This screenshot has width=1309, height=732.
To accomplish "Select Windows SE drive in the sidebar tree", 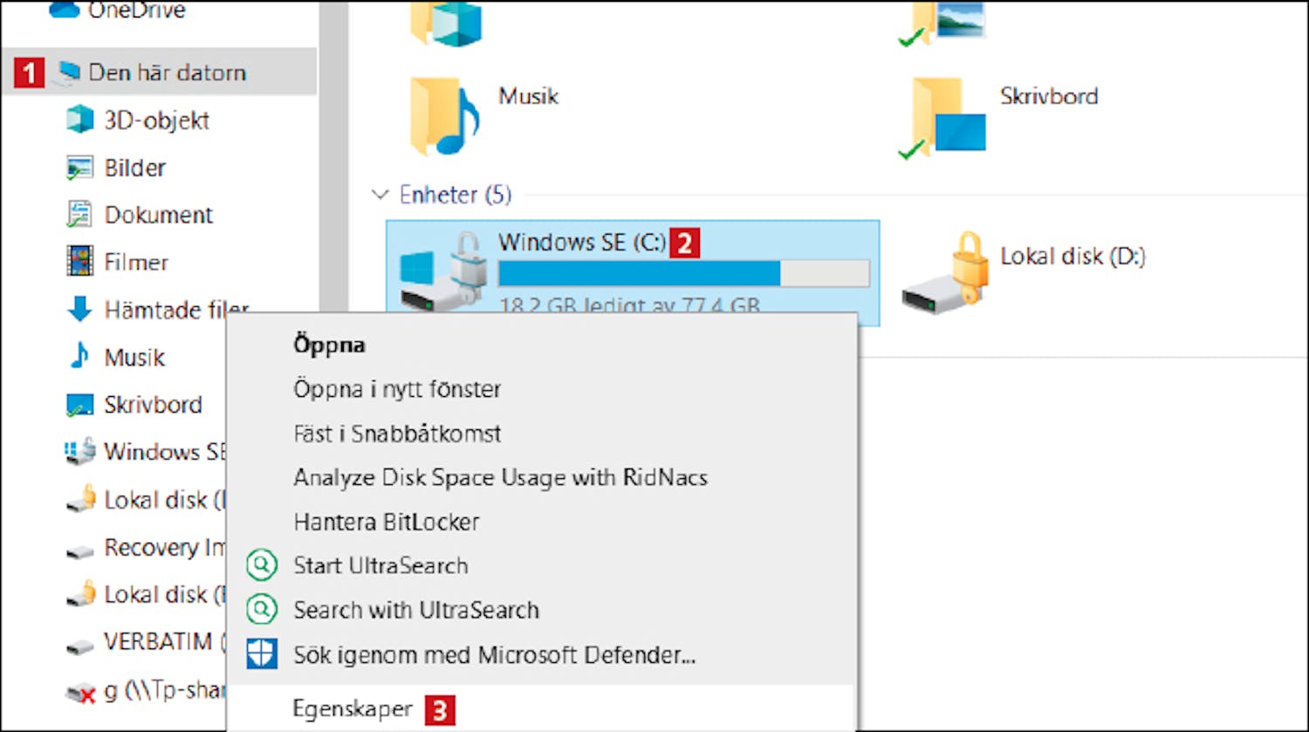I will [145, 451].
